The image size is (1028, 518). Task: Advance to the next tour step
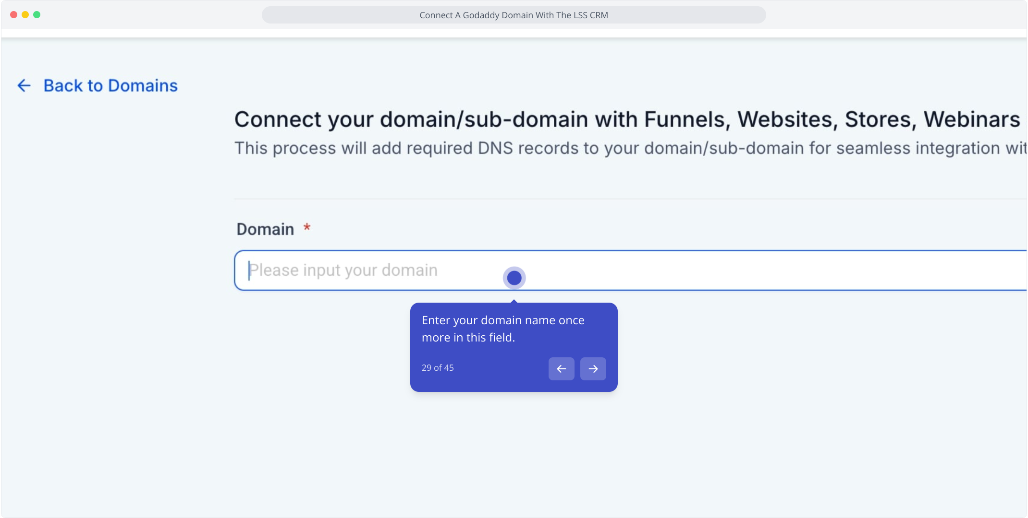point(593,369)
